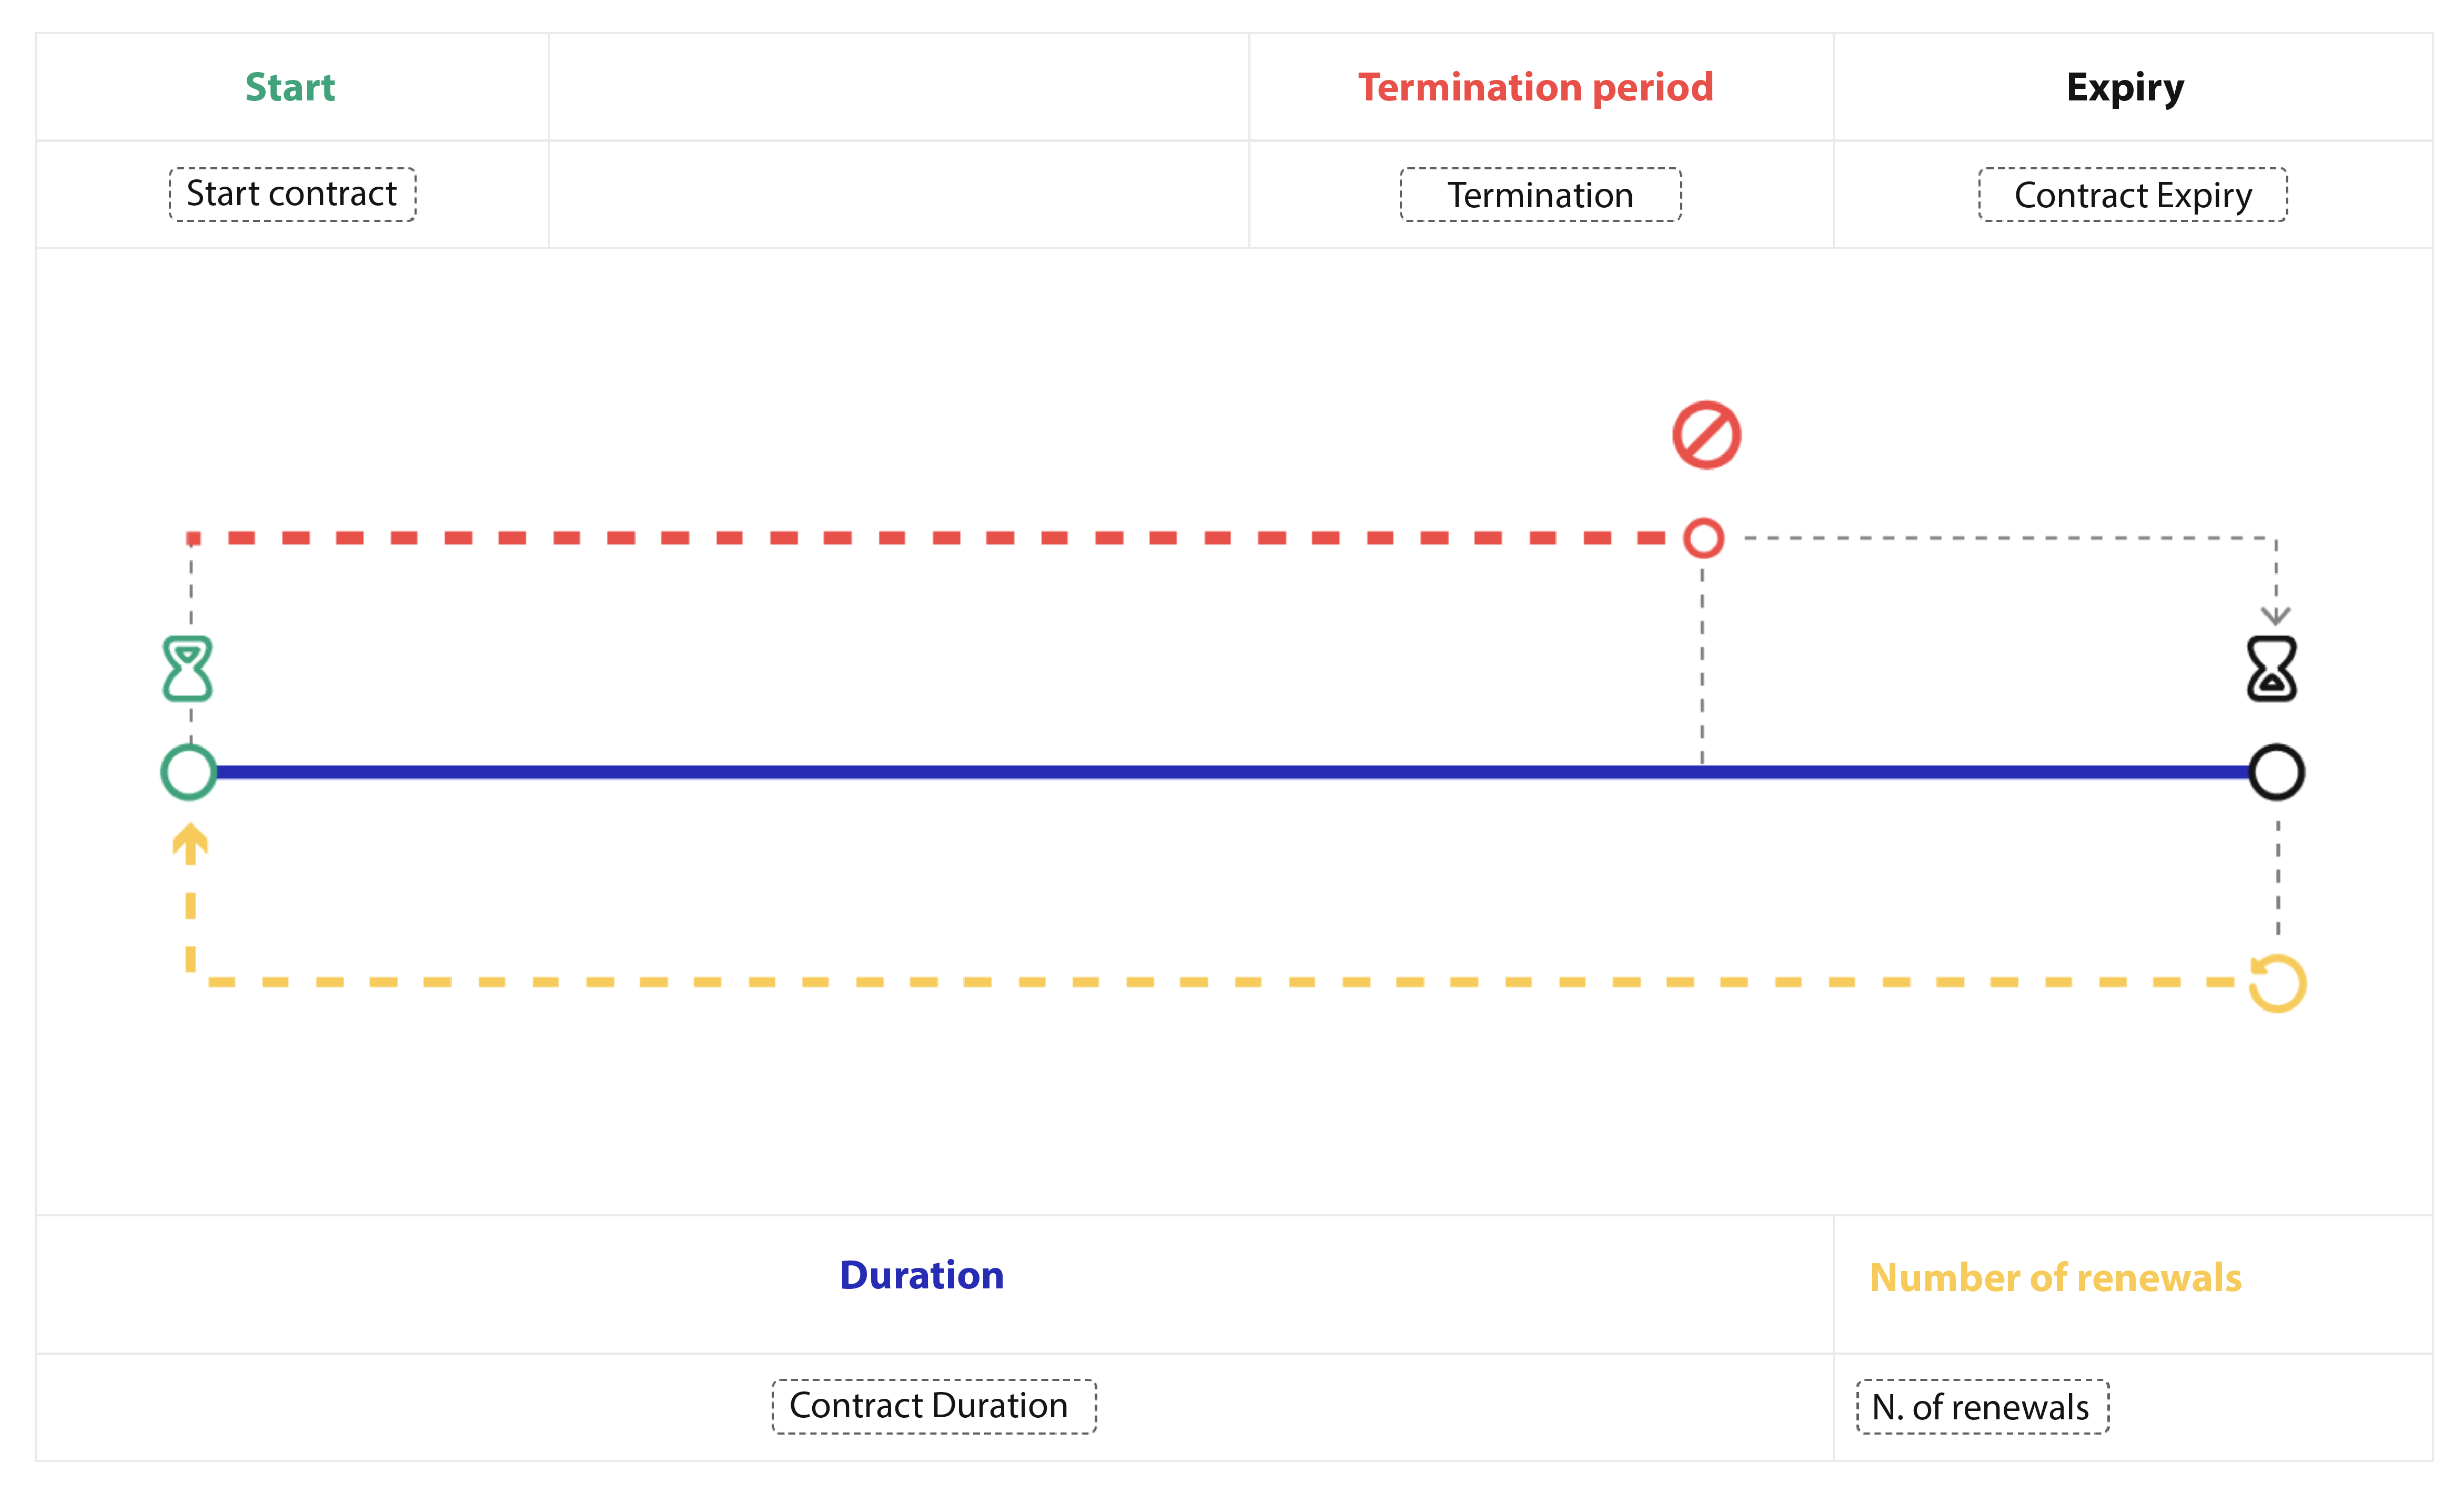Click the black Expiry header
The height and width of the screenshot is (1504, 2464).
2125,89
